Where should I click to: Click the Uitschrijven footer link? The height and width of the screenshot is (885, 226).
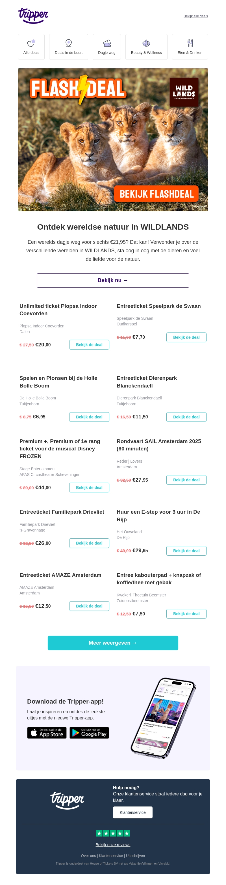click(135, 856)
